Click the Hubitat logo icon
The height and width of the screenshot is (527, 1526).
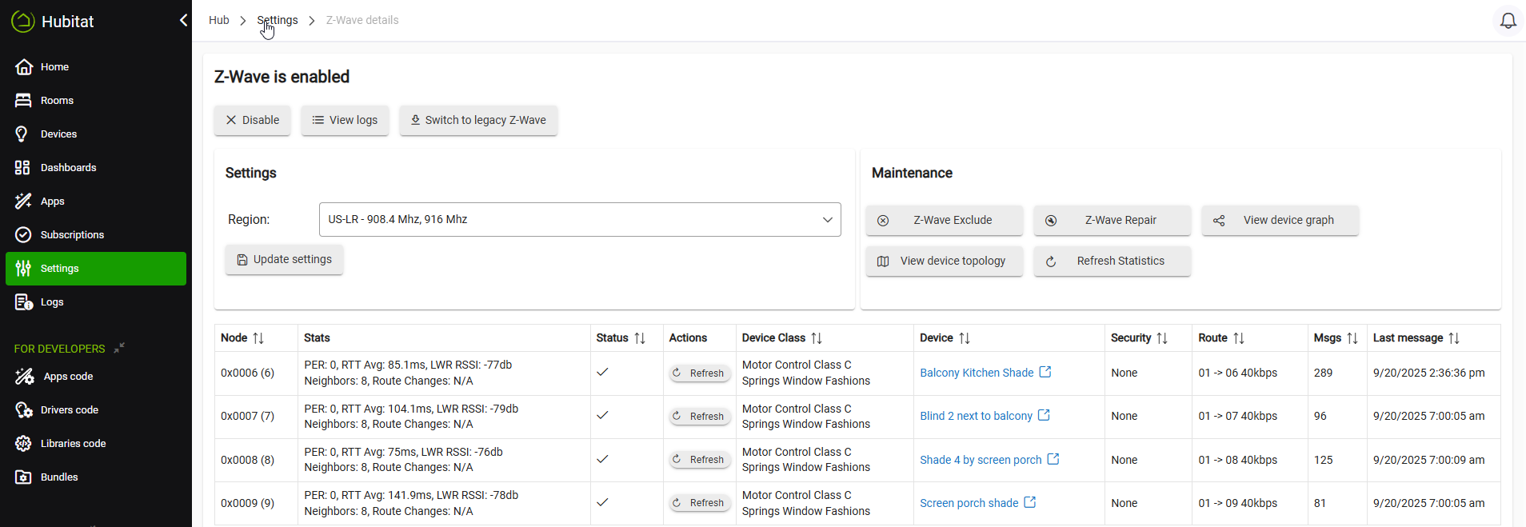[23, 22]
